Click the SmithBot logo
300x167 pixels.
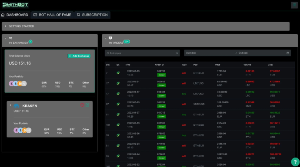(x=15, y=5)
